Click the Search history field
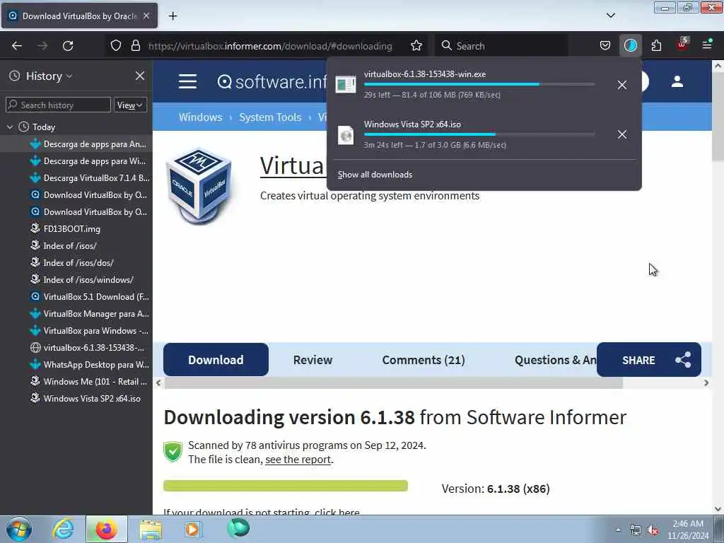Image resolution: width=724 pixels, height=543 pixels. click(x=58, y=105)
